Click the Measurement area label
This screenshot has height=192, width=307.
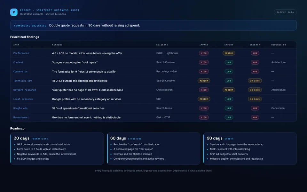point(21,117)
